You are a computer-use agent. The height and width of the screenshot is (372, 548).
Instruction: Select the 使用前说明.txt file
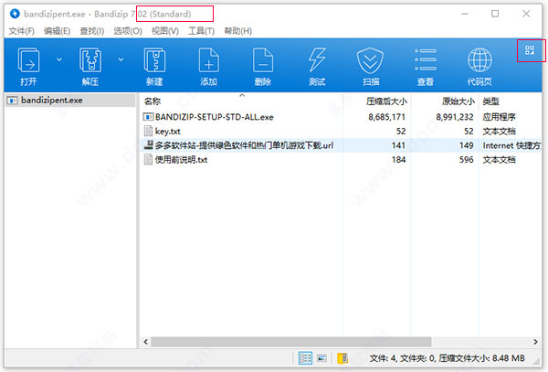click(x=181, y=160)
